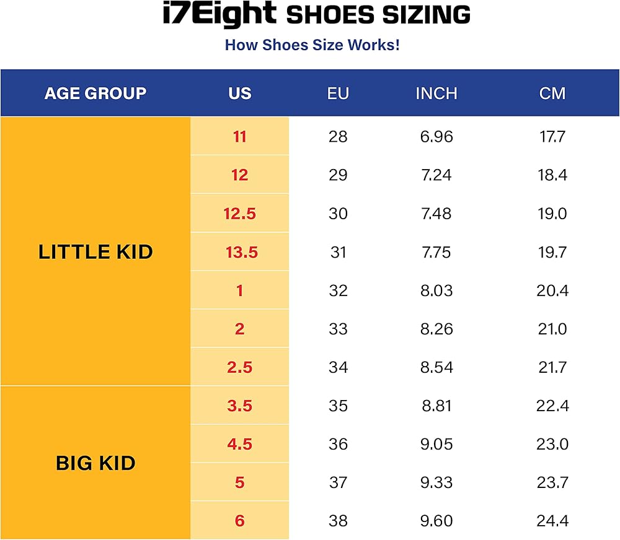Choose US size 11 cell
The width and height of the screenshot is (620, 540).
[x=240, y=137]
